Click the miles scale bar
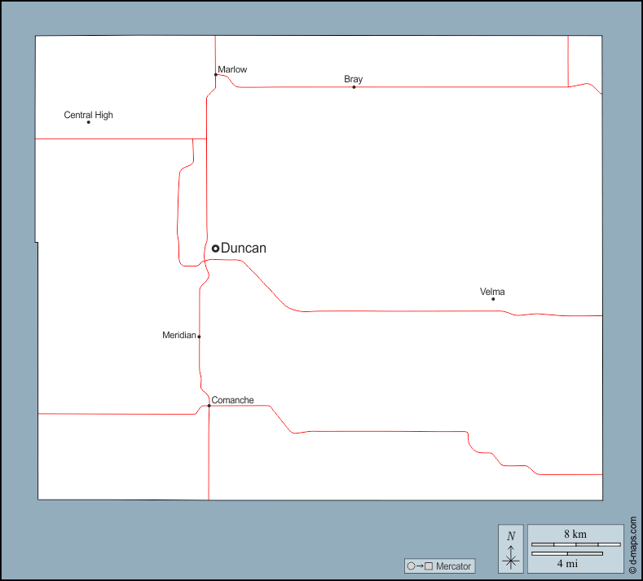This screenshot has height=581, width=643. coord(567,553)
